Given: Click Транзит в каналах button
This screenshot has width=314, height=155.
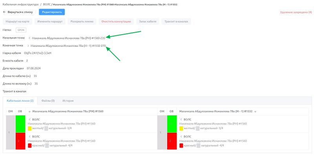Looking at the screenshot, I should tap(176, 22).
